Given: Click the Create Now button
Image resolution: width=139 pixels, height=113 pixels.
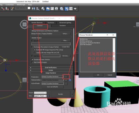Looking at the screenshot, I should click(x=66, y=47).
